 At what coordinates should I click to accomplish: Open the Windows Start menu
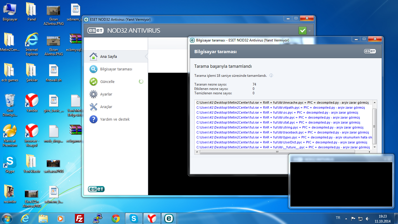(x=7, y=218)
